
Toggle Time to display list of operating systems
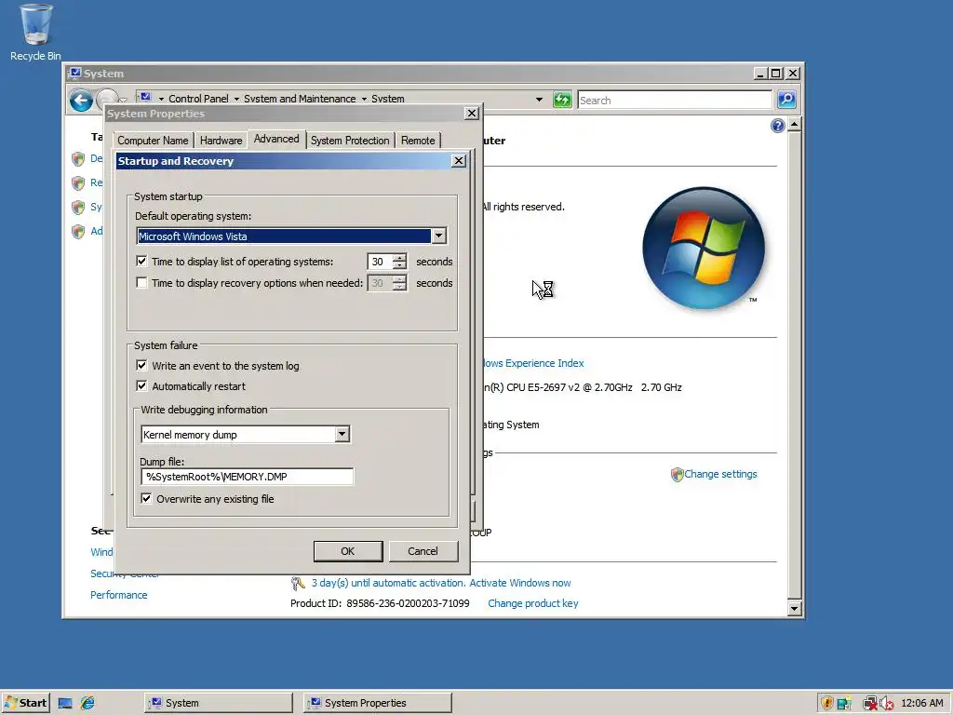coord(141,262)
